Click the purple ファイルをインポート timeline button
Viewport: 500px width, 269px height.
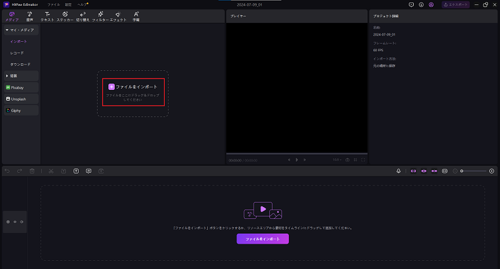[263, 239]
